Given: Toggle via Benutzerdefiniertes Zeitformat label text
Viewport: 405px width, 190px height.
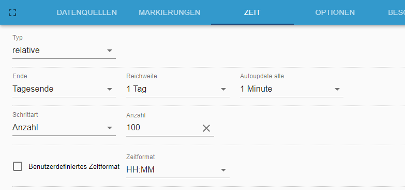Looking at the screenshot, I should coord(74,167).
